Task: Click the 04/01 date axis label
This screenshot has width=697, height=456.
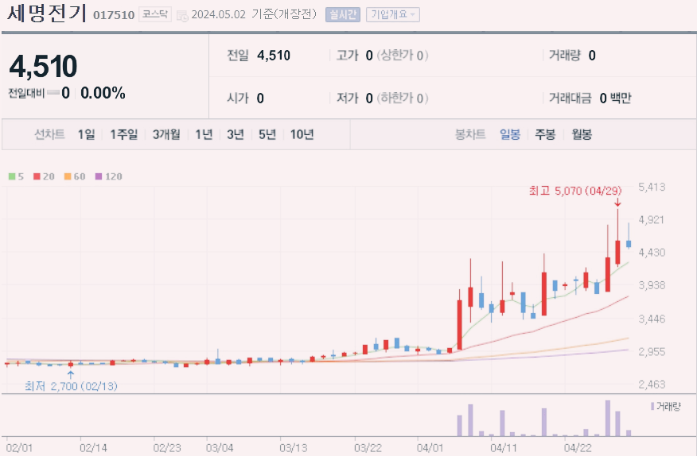Action: [x=430, y=447]
